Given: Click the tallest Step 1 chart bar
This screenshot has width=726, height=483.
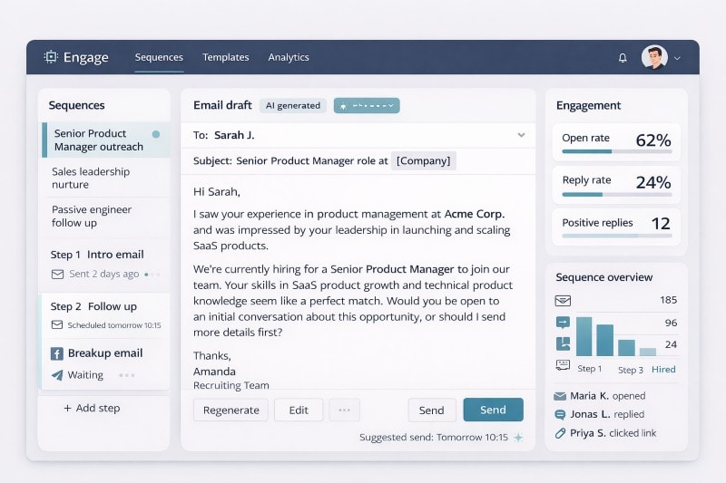Looking at the screenshot, I should pyautogui.click(x=584, y=336).
